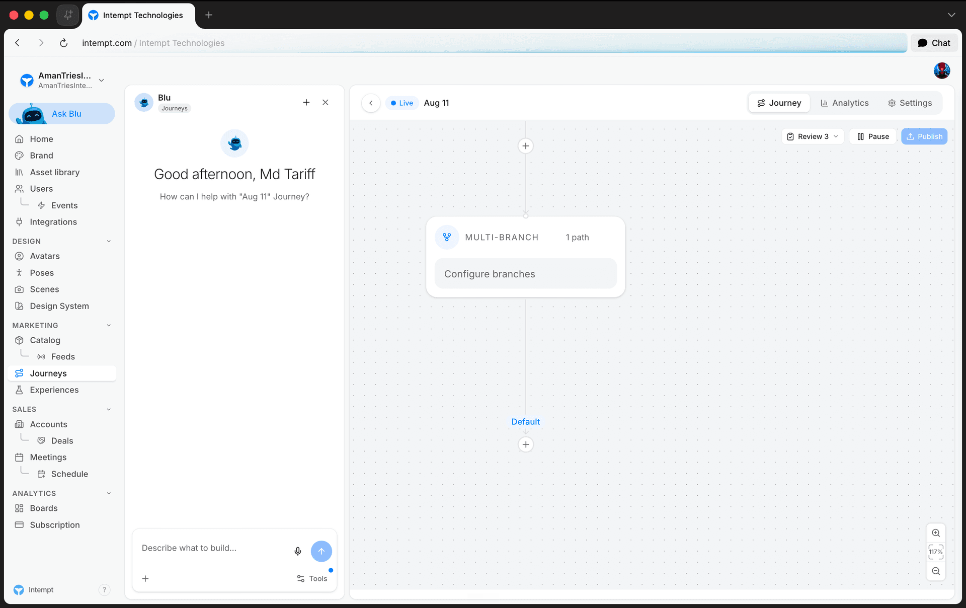Collapse the DESIGN section

[109, 241]
